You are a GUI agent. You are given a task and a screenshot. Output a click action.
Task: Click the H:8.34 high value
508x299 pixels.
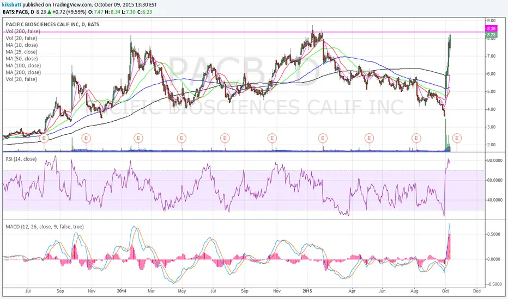(113, 12)
